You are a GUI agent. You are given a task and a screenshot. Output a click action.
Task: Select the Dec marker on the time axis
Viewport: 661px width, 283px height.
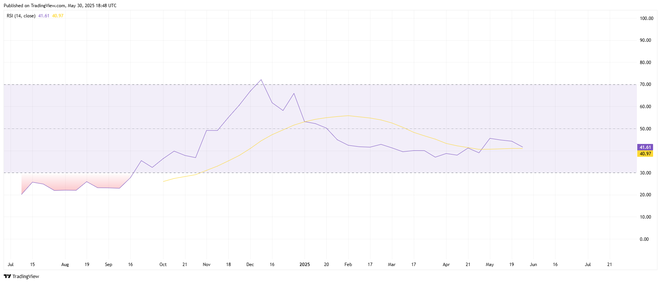(250, 265)
